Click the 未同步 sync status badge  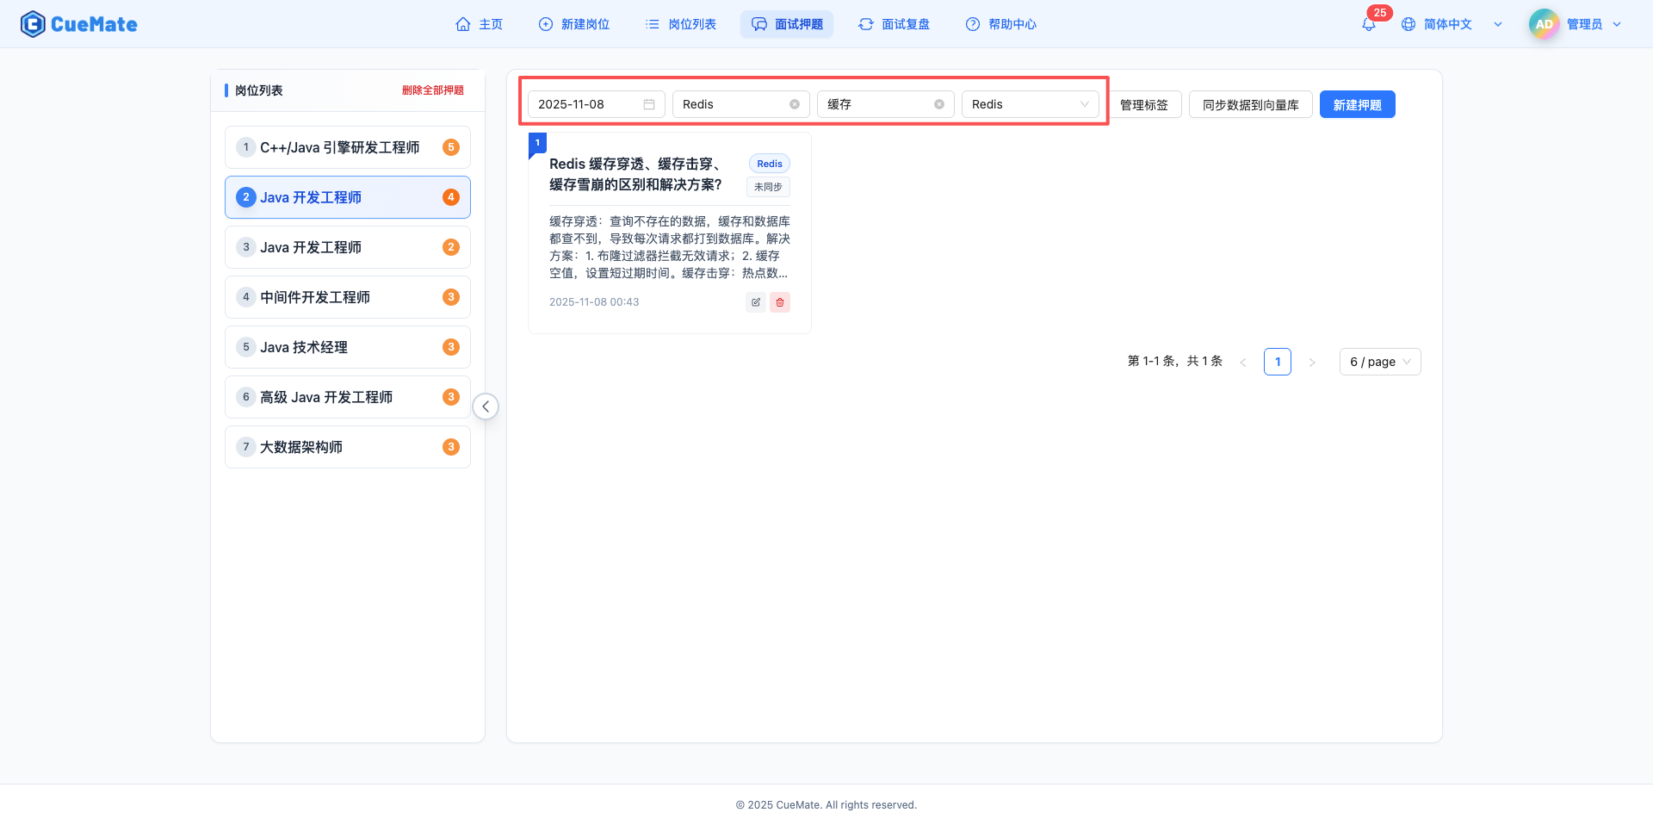pos(768,187)
